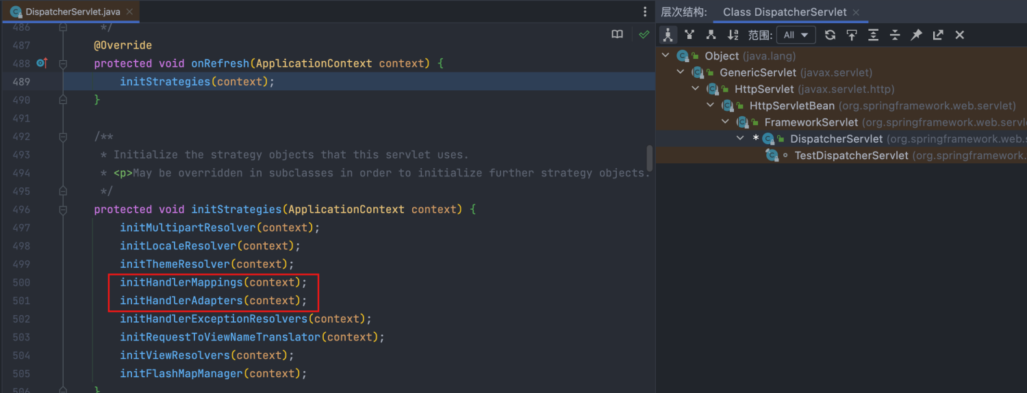
Task: Refresh the hierarchy tree
Action: 831,35
